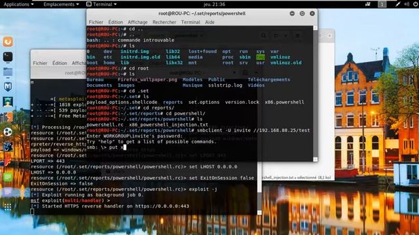Screen dimensions: 419x235
Task: Click front terminal scrollbar down arrow
Action: pos(316,159)
